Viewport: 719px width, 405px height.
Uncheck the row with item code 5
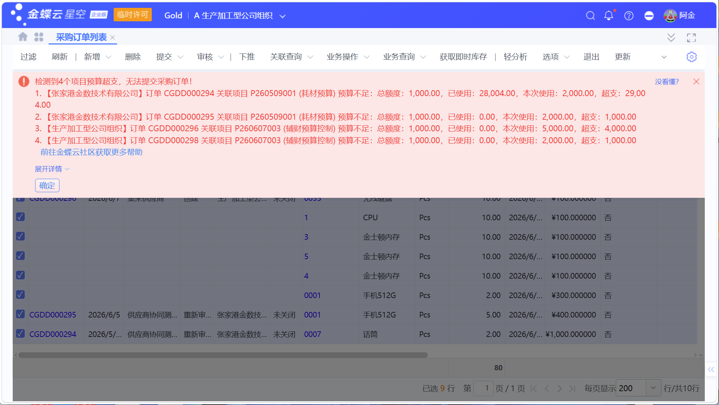coord(21,256)
